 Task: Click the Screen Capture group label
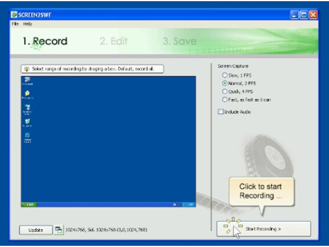[x=233, y=66]
